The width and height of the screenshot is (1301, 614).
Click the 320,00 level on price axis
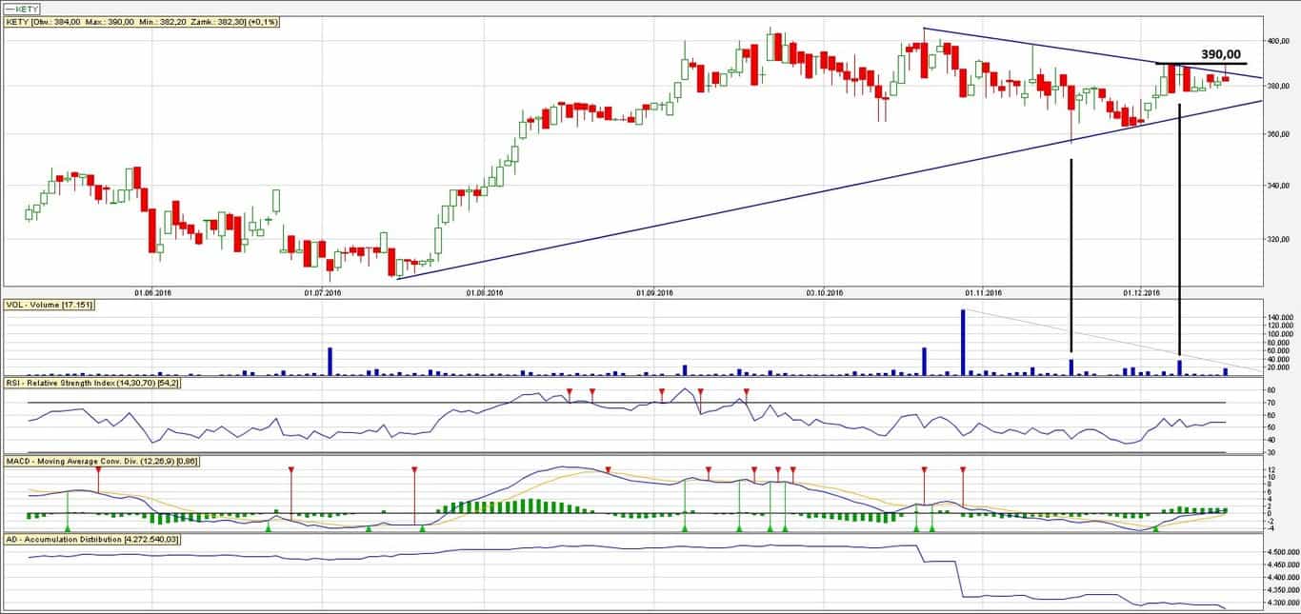[1277, 240]
